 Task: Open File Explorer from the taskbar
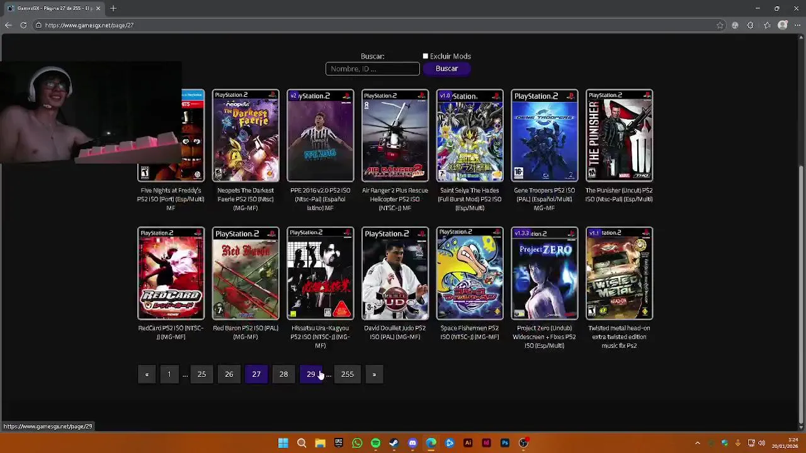tap(320, 443)
